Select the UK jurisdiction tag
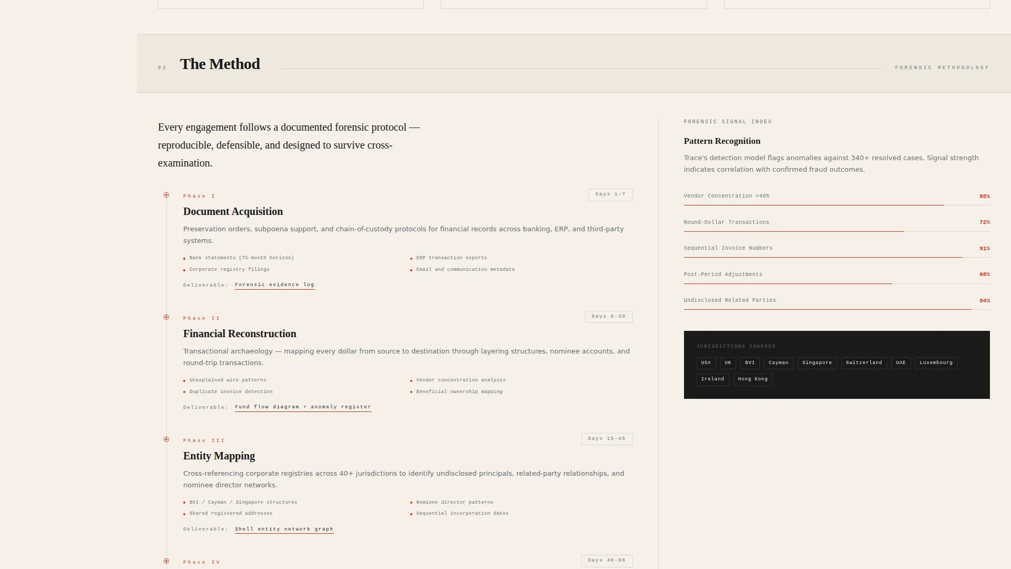This screenshot has width=1011, height=569. [x=728, y=363]
